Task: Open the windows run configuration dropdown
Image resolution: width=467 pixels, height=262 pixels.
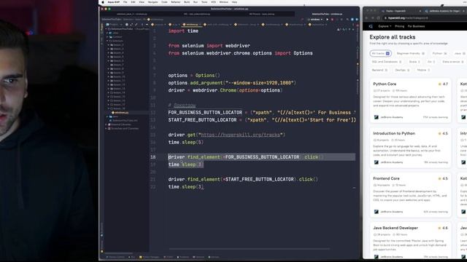Action: 316,20
